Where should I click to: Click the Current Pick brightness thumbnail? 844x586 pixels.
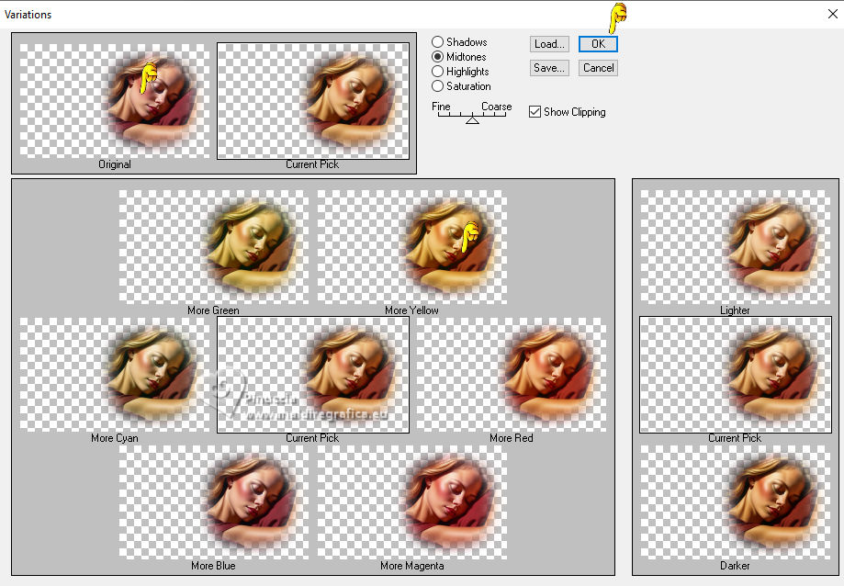pyautogui.click(x=736, y=375)
